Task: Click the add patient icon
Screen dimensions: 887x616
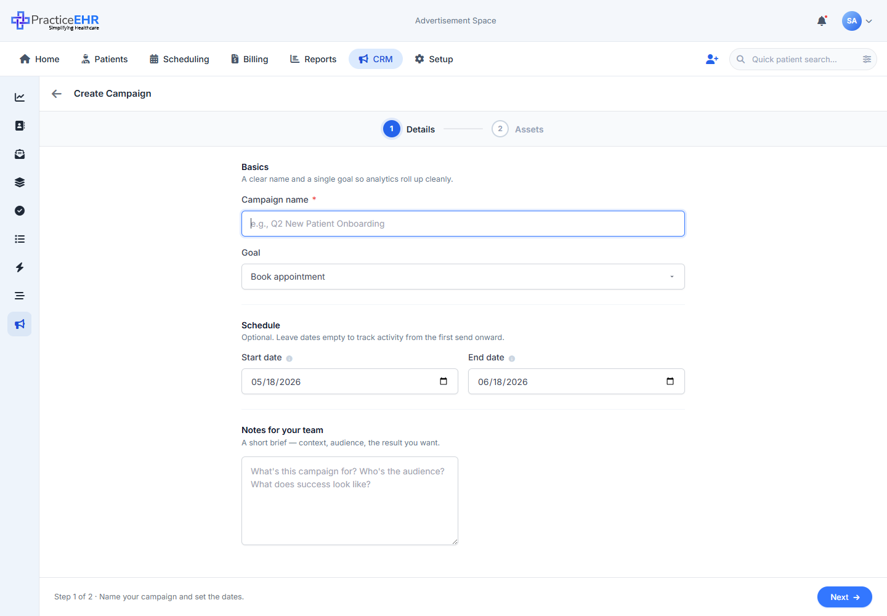Action: pos(712,59)
